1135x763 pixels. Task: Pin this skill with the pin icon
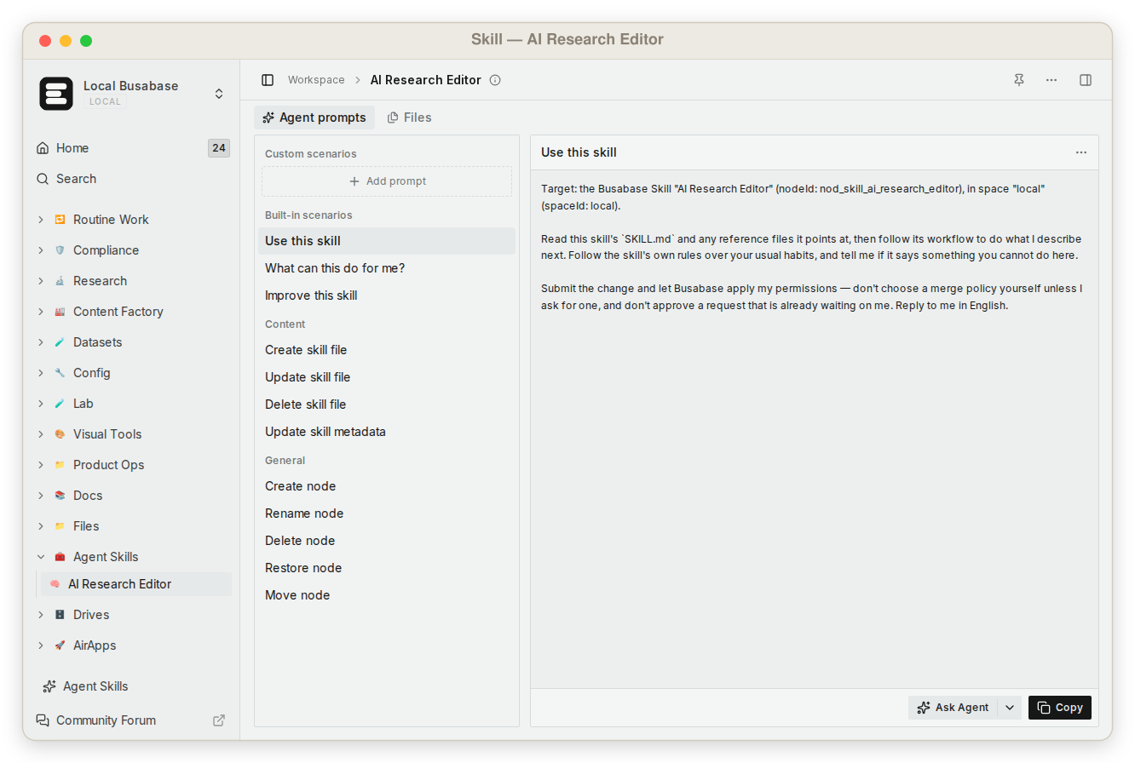coord(1019,80)
